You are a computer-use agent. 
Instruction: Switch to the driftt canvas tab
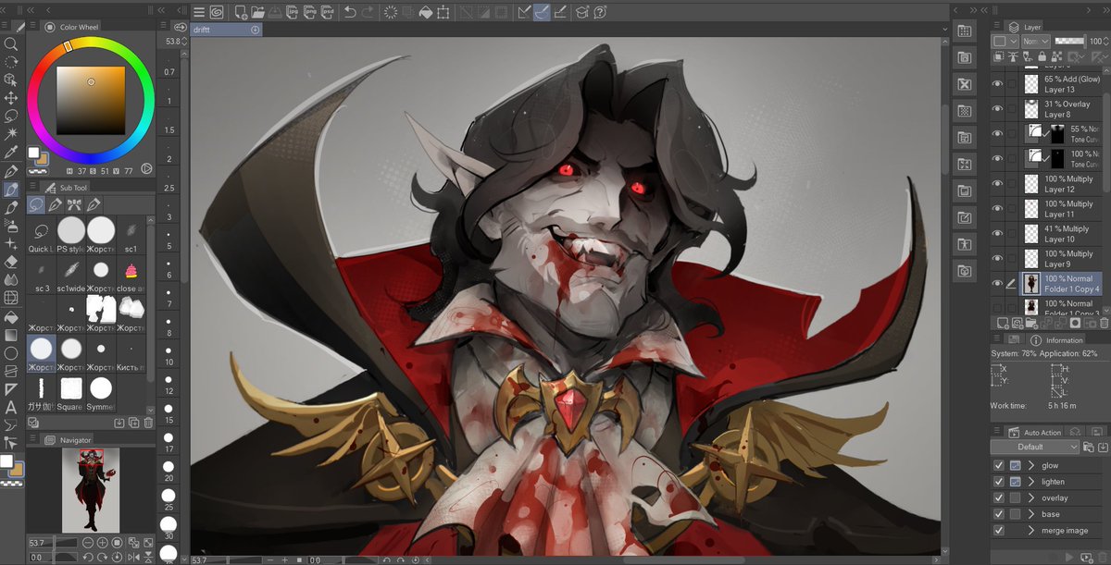(226, 30)
